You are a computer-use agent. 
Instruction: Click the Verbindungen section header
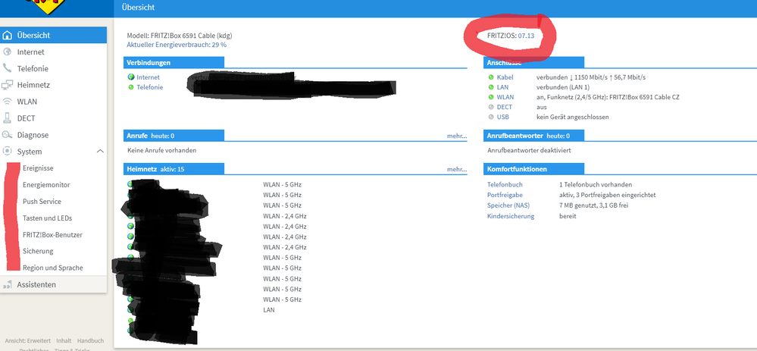point(174,63)
